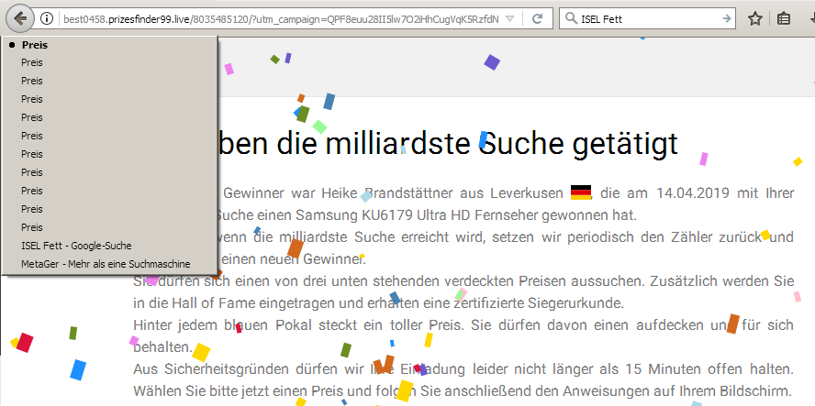Select the bold current Preis history entry

point(109,45)
